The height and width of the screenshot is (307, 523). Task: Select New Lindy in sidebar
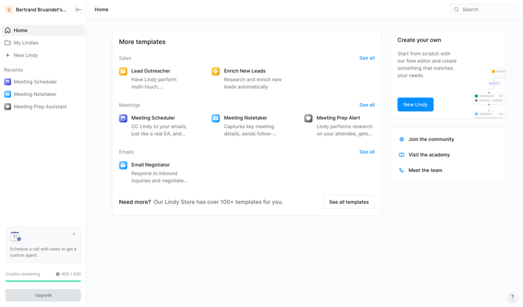[x=43, y=55]
